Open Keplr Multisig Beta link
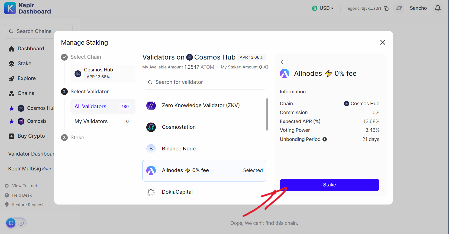The width and height of the screenshot is (449, 234). [30, 169]
